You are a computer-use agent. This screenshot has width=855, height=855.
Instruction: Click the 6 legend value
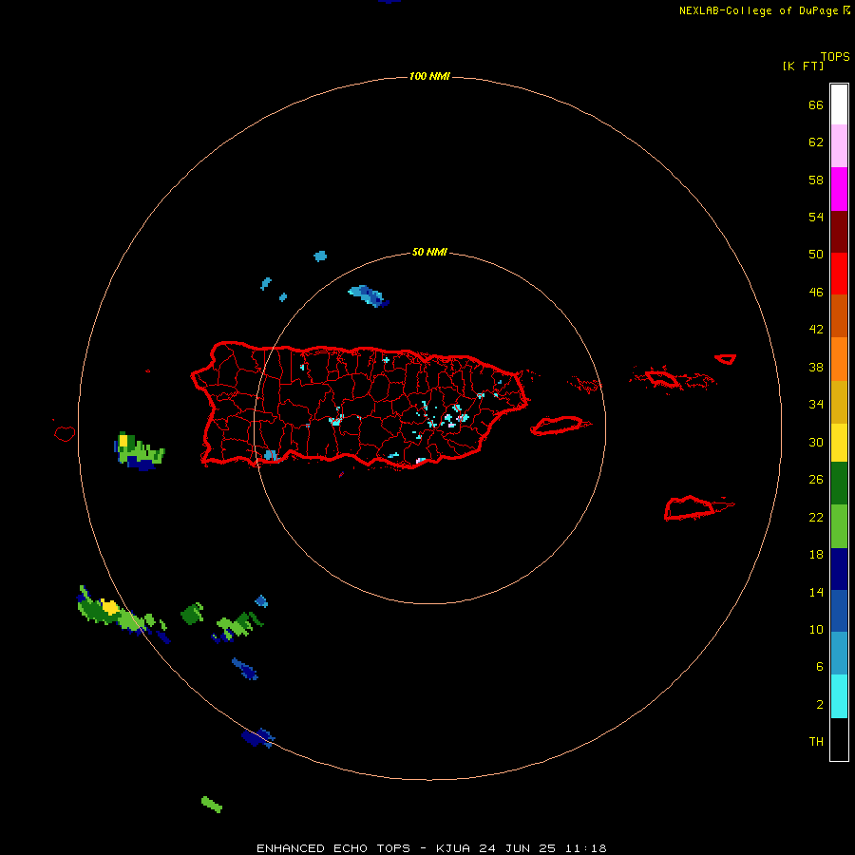coord(820,667)
